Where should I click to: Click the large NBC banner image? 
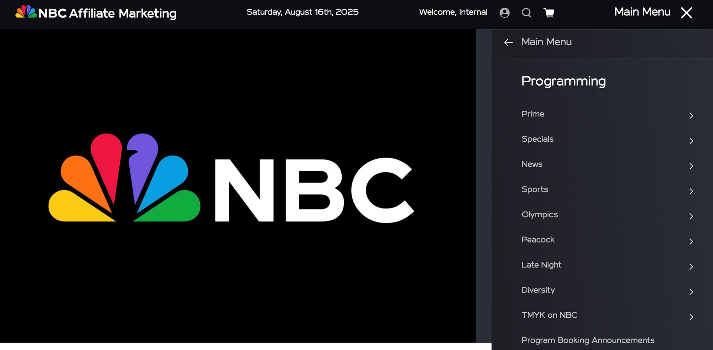[238, 186]
